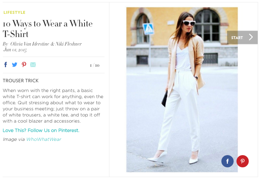Open author Olivia Van Iderstine's name
Image resolution: width=261 pixels, height=182 pixels.
[x=30, y=44]
